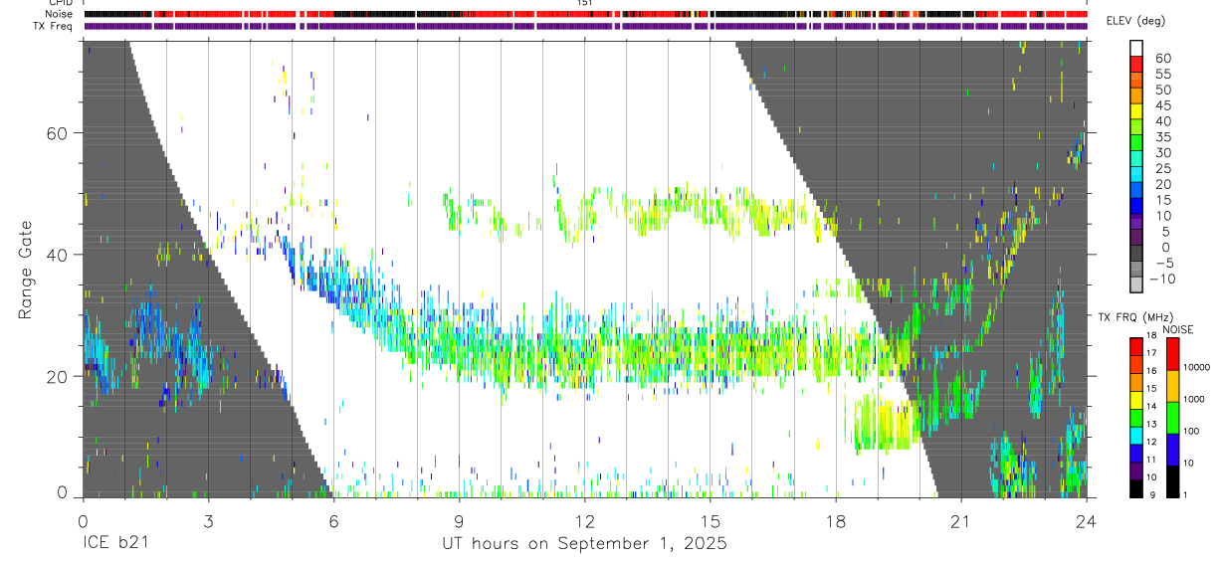
Task: Click the Noise color strip above the plot
Action: [x=585, y=15]
